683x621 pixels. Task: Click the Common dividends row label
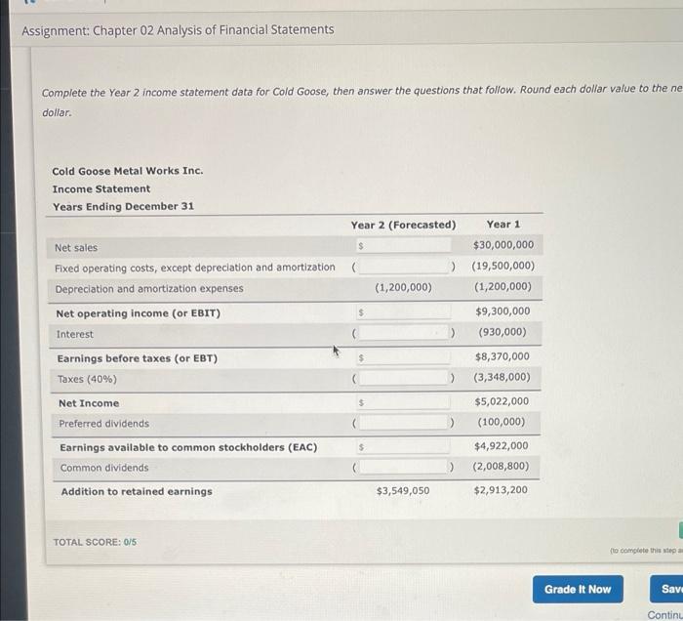tap(104, 468)
